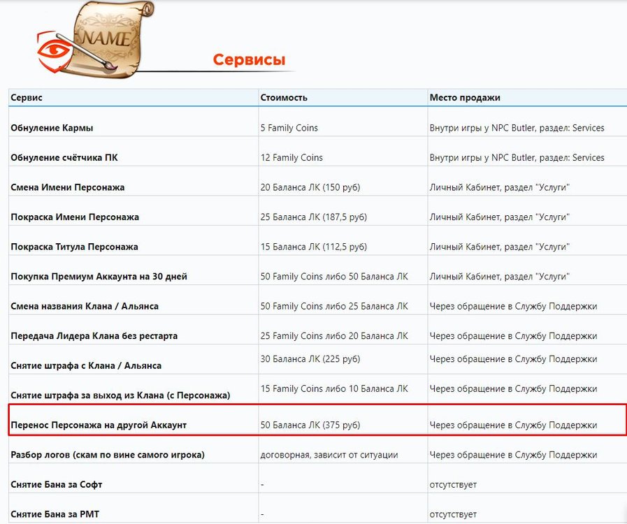
Task: Click the Сервис column header
Action: pyautogui.click(x=27, y=98)
